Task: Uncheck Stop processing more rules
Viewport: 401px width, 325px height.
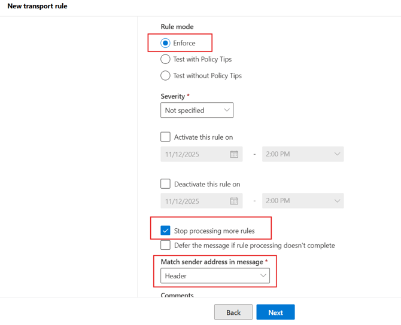Action: [x=166, y=231]
